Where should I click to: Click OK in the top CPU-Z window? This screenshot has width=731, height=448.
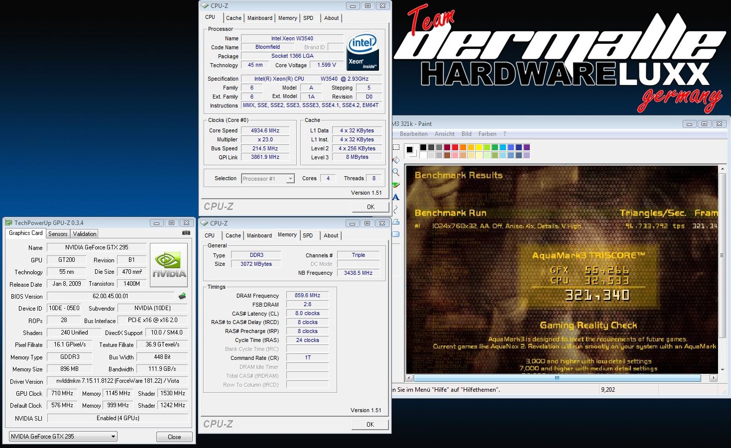[370, 207]
